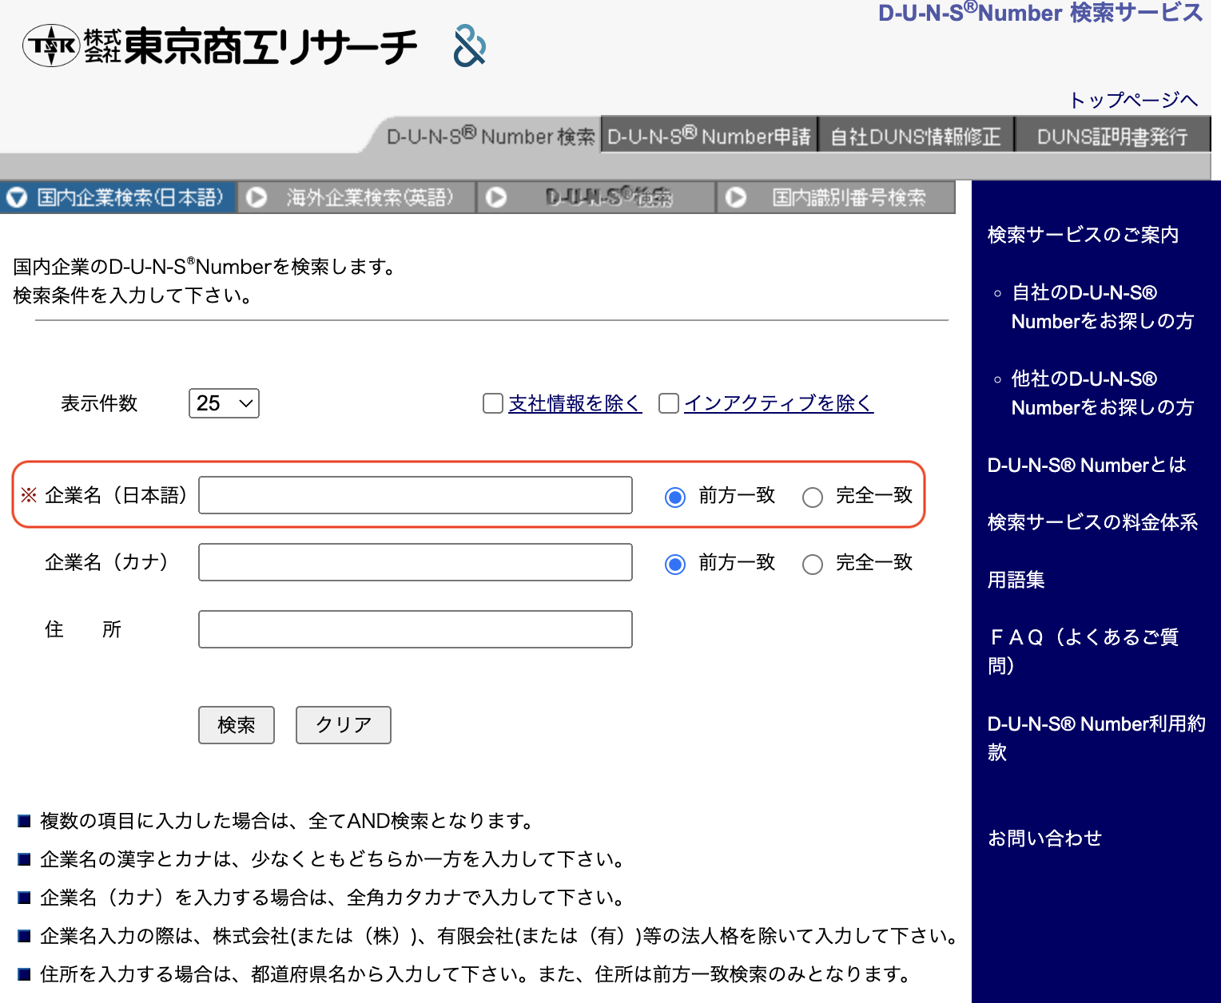The height and width of the screenshot is (1003, 1221).
Task: Open インアクティブを除く help link
Action: coord(779,403)
